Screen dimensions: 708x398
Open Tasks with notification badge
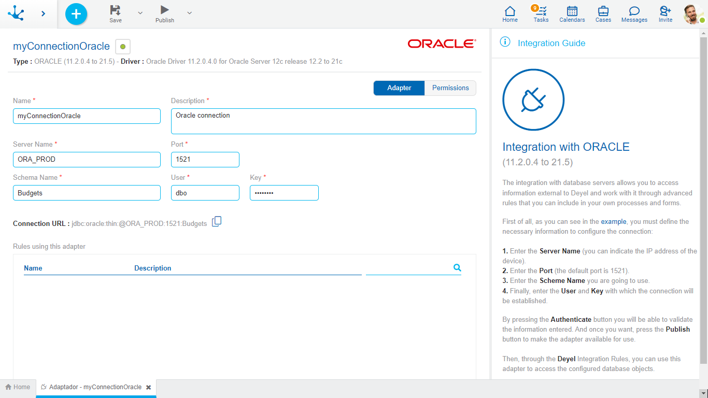point(541,14)
